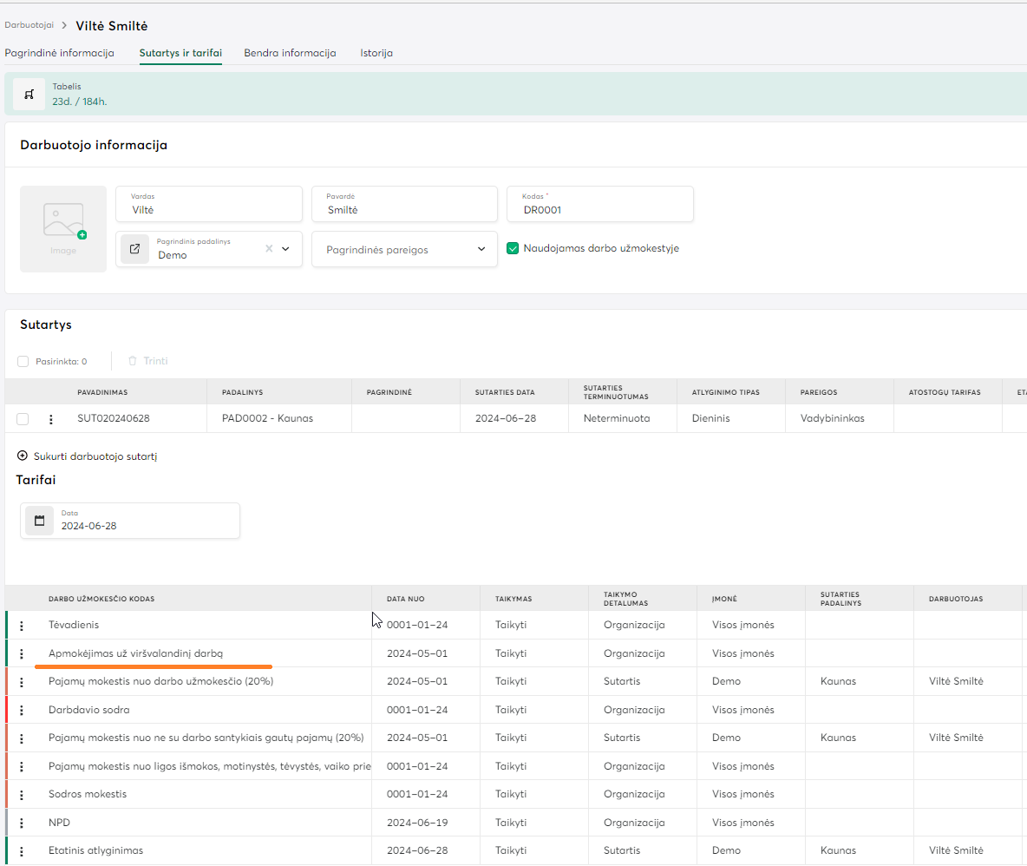Open the calendar icon in Tarifai date field

coord(39,521)
